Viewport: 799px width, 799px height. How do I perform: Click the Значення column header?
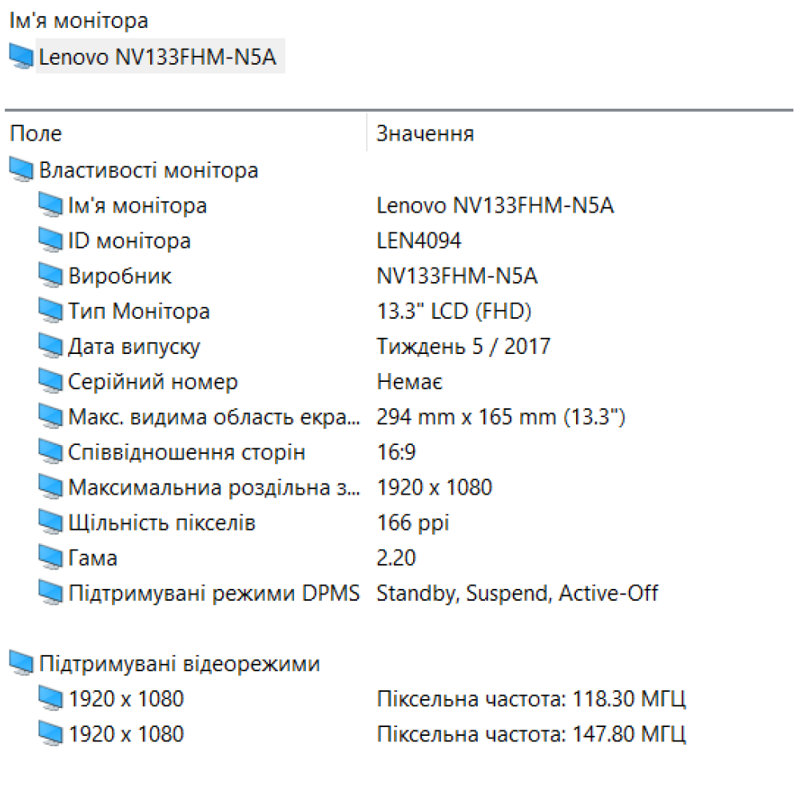(x=425, y=133)
